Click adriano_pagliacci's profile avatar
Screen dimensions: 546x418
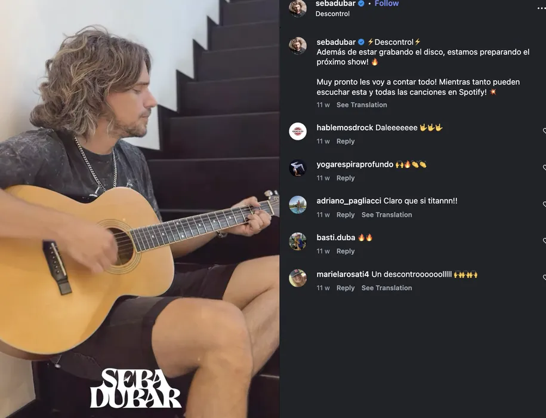coord(298,204)
